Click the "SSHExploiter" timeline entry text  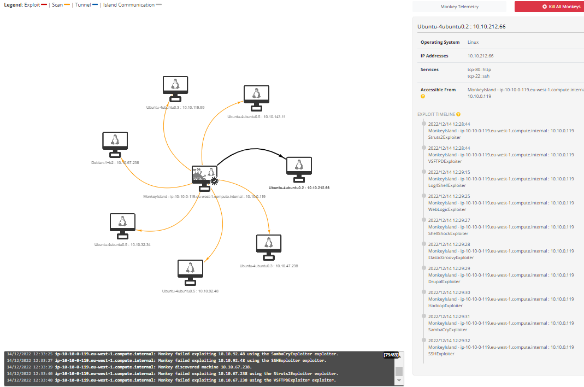point(441,354)
